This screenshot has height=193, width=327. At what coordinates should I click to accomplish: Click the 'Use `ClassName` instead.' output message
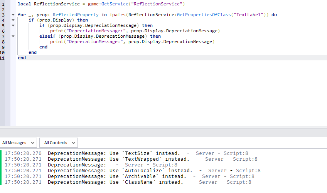[146, 182]
